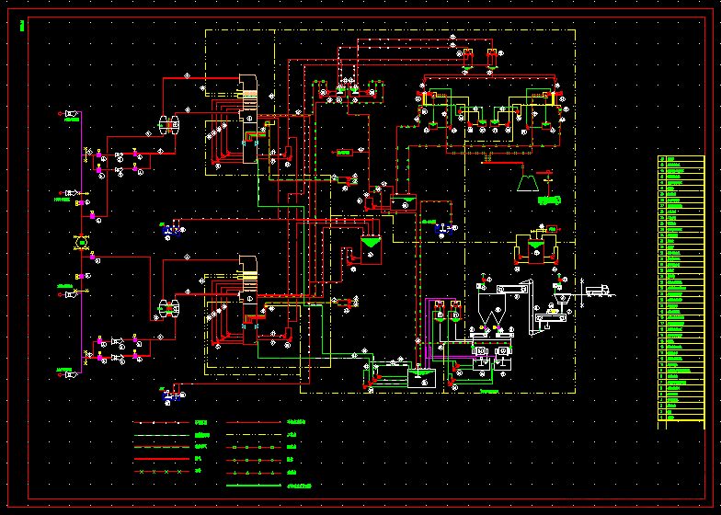Pick the upper white heat exchanger symbol
Image resolution: width=721 pixels, height=515 pixels.
point(169,125)
